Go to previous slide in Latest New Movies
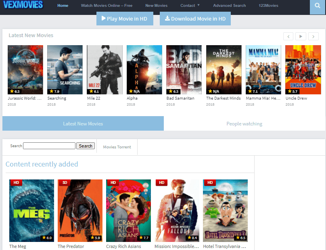This screenshot has width=326, height=250. pyautogui.click(x=288, y=36)
